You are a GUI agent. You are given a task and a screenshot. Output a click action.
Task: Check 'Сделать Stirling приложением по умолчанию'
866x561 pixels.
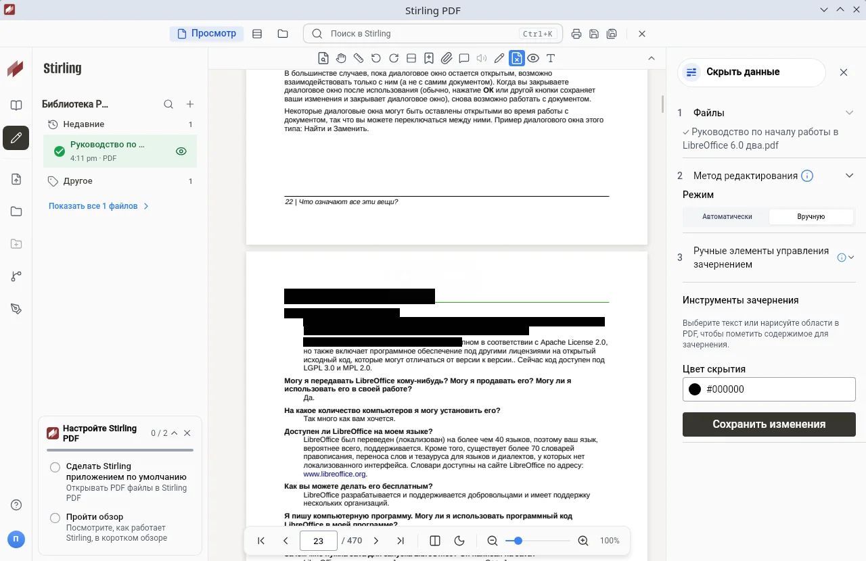(55, 467)
